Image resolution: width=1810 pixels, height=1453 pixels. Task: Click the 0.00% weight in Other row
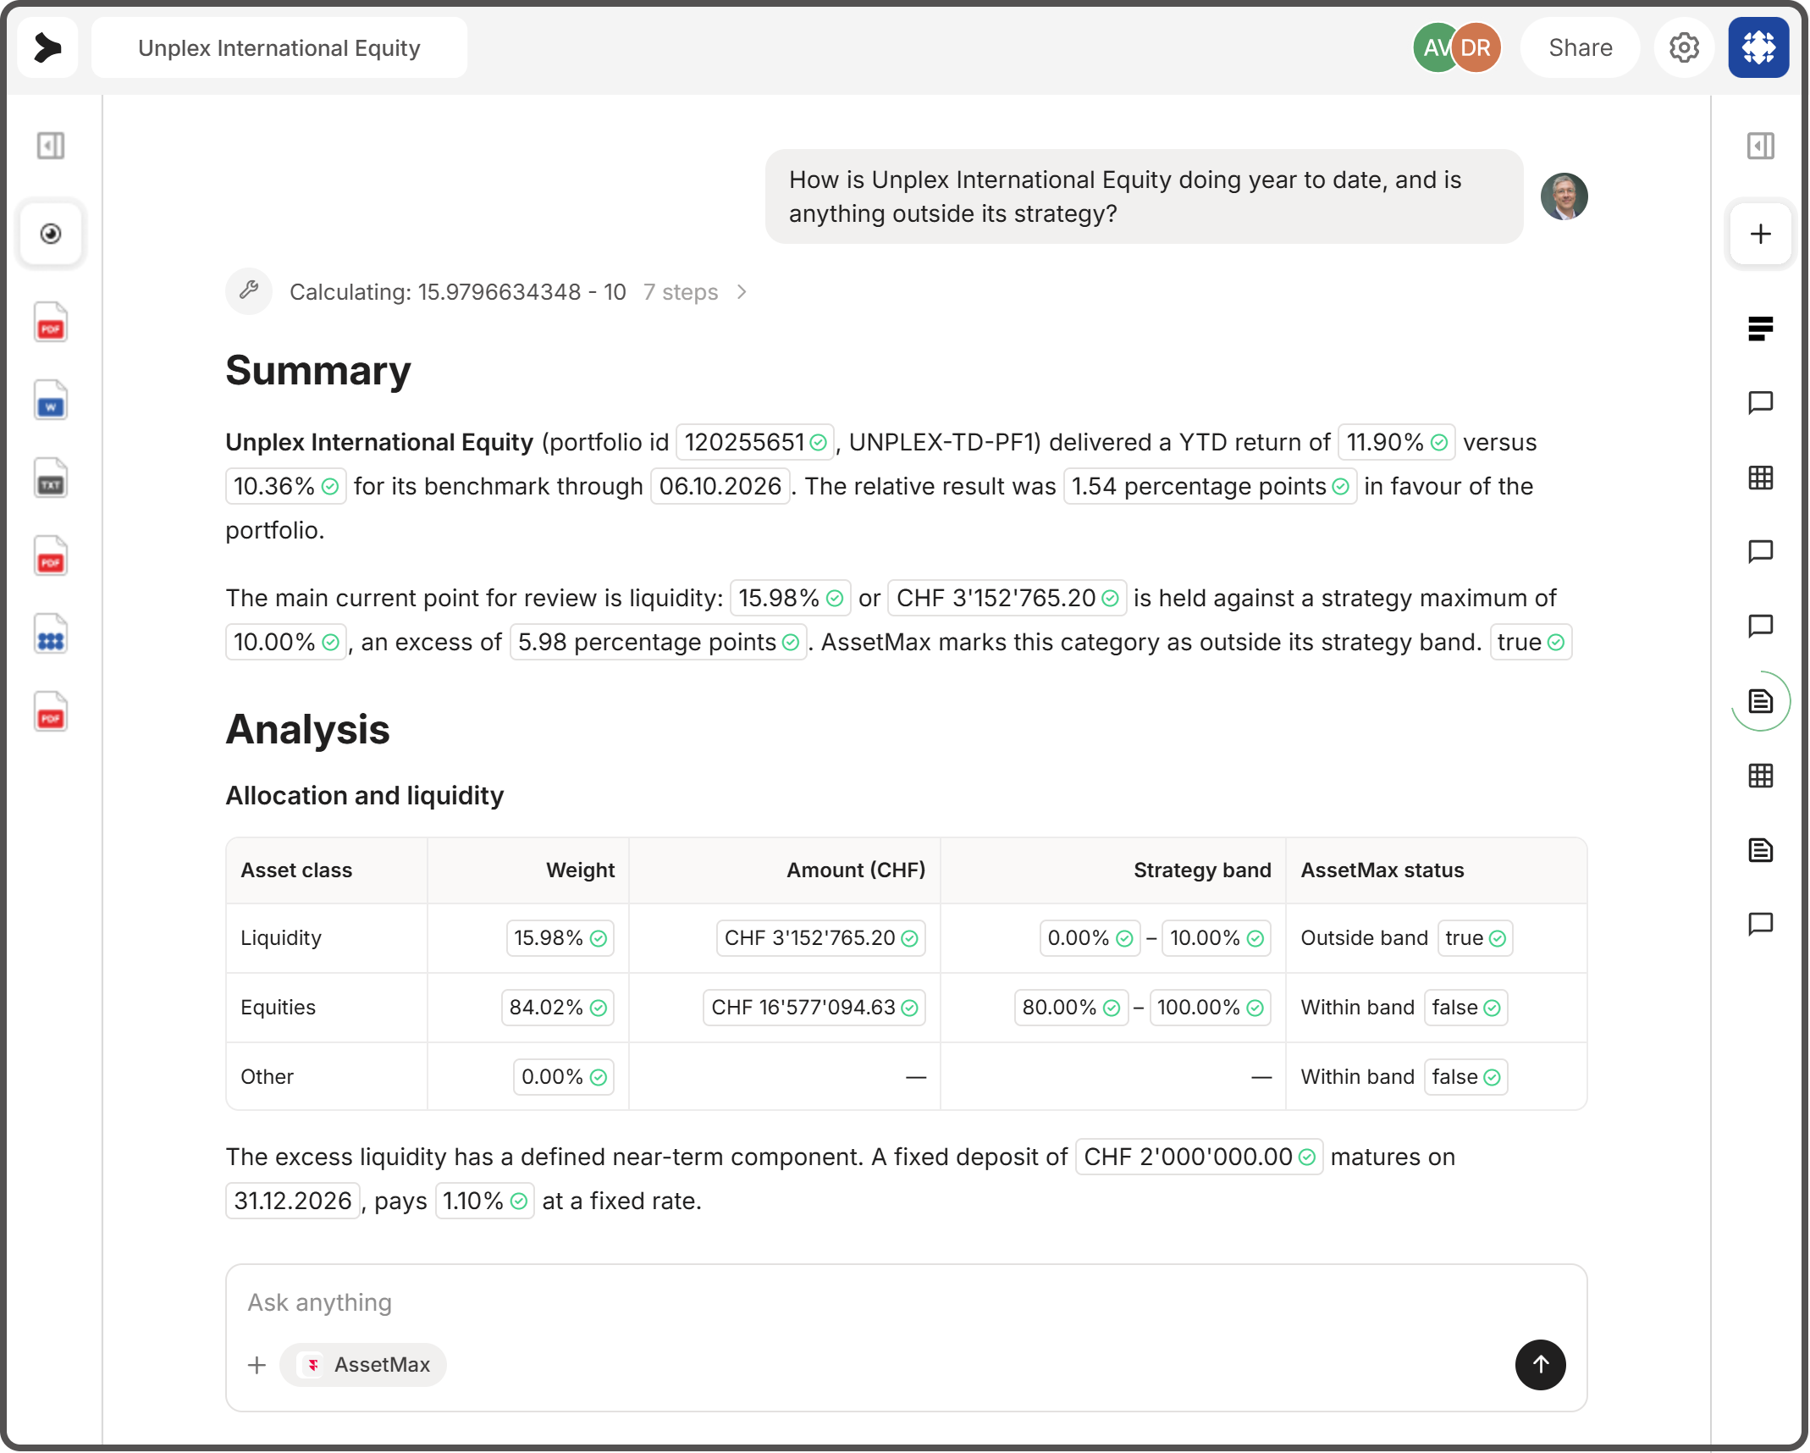coord(564,1077)
